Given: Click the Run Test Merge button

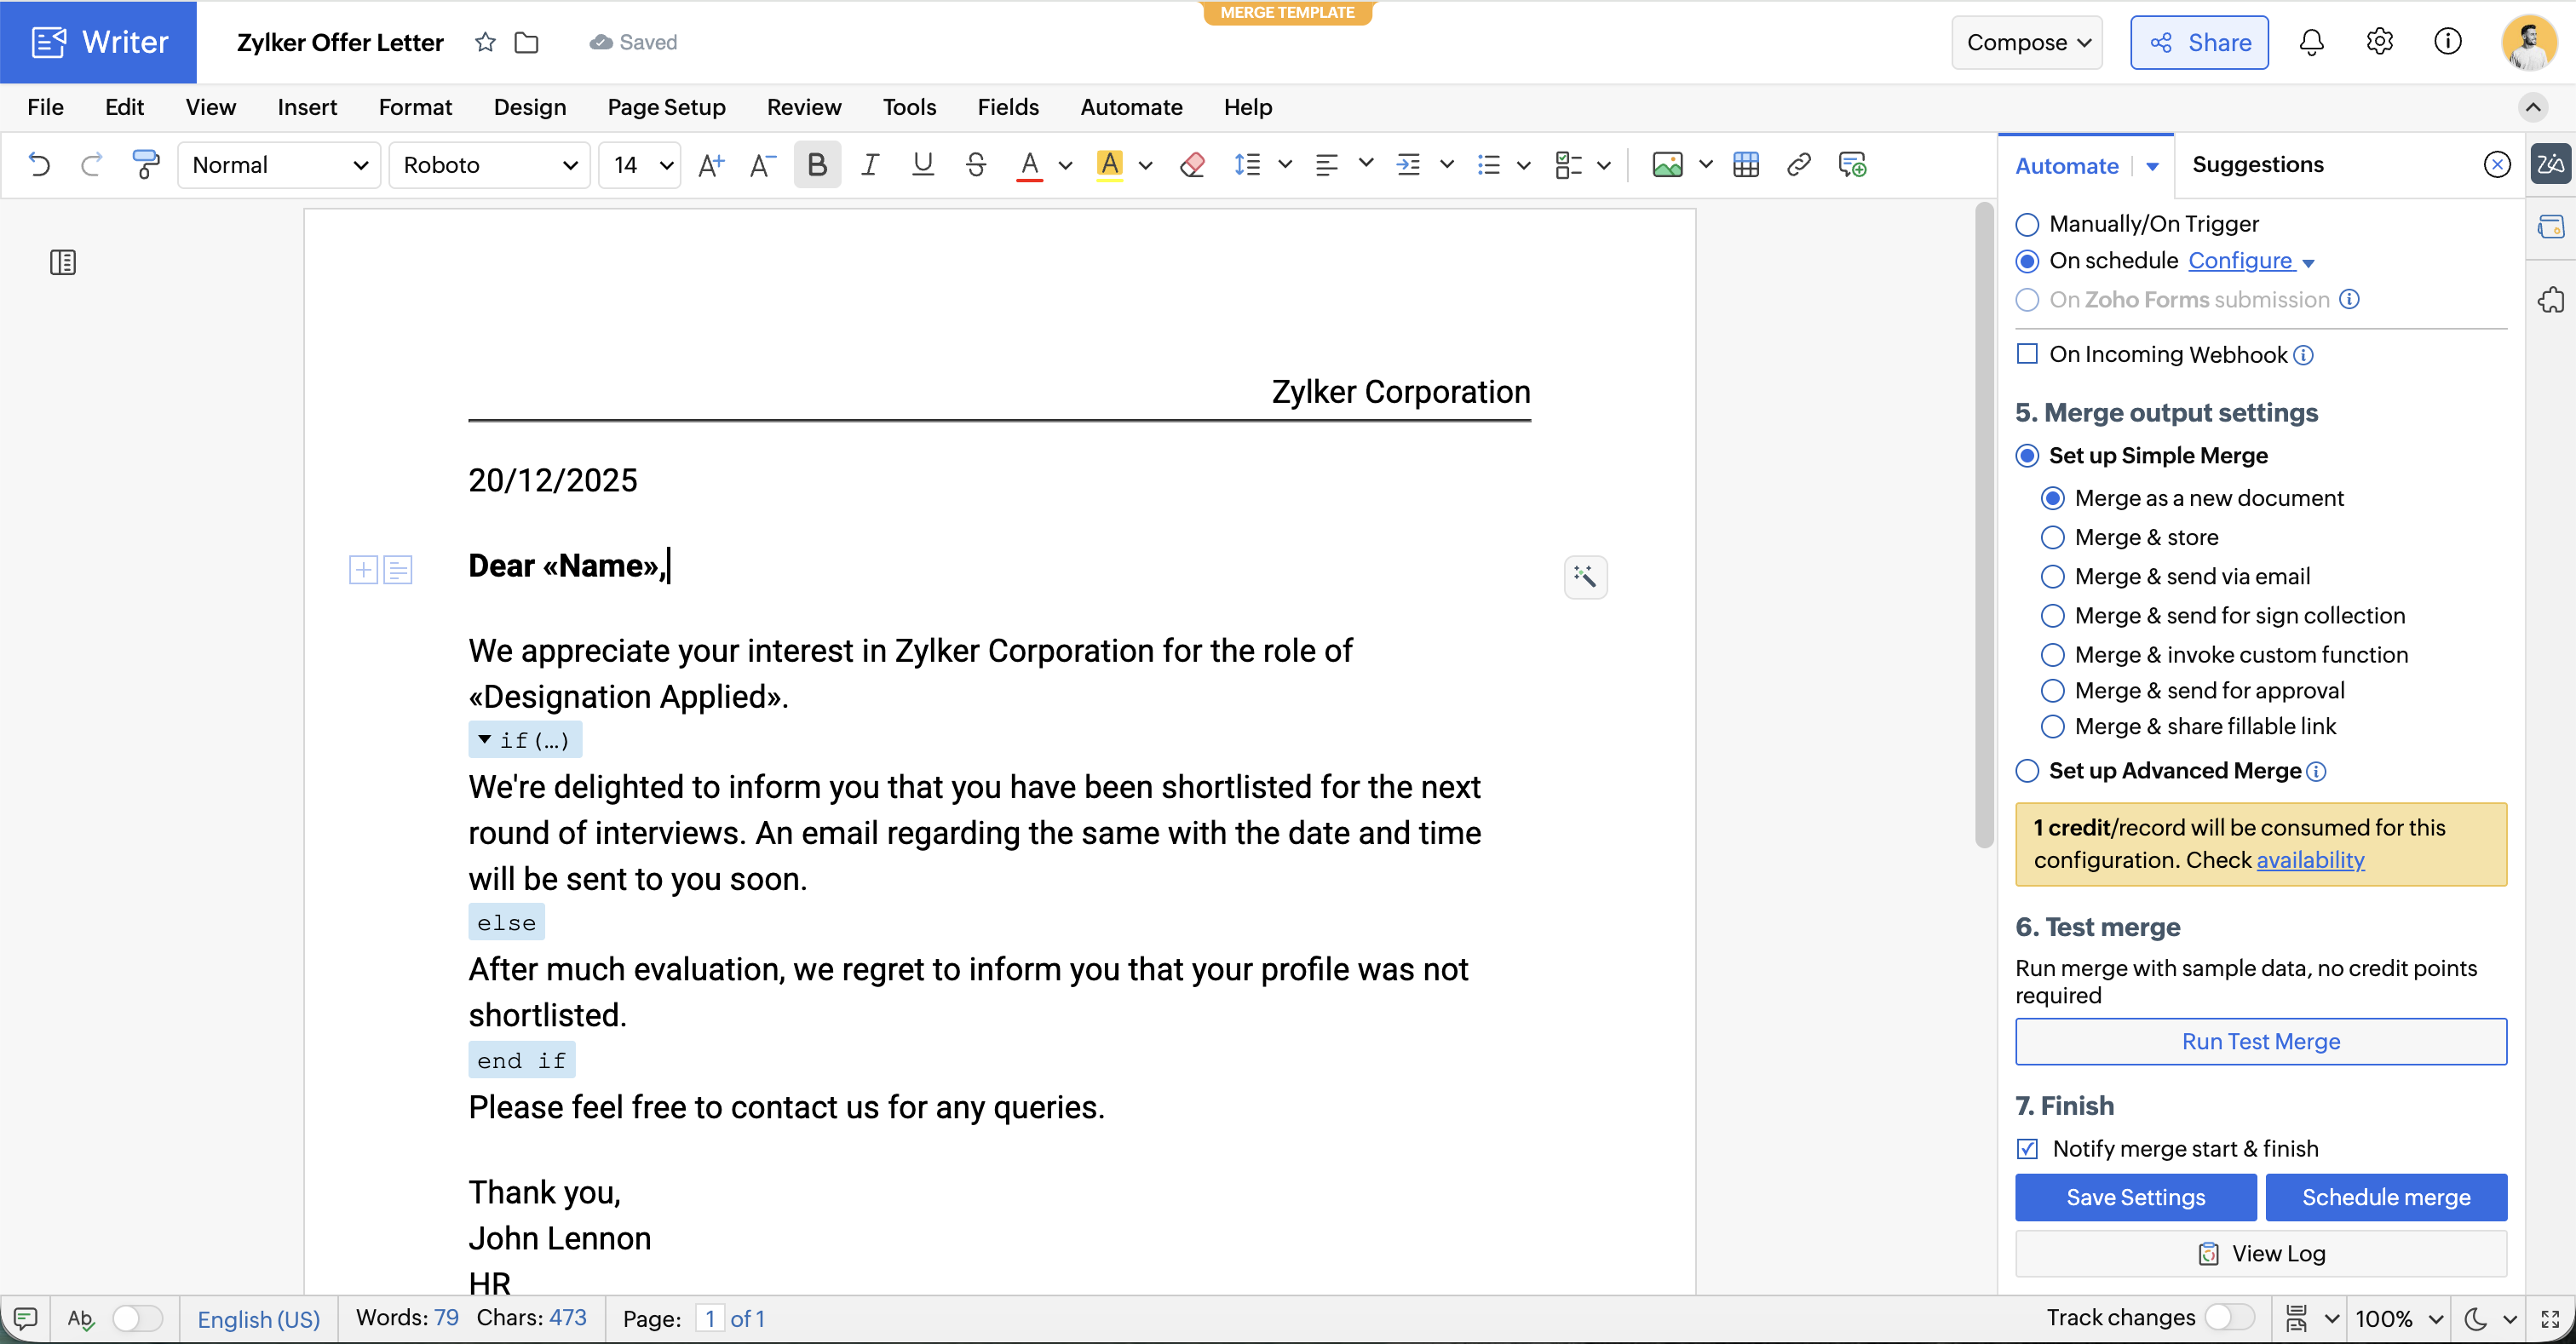Looking at the screenshot, I should click(2260, 1041).
